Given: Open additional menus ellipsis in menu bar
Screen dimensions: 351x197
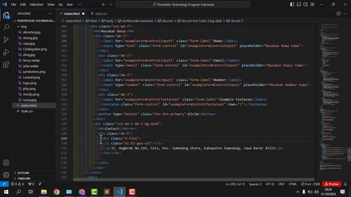Looking at the screenshot, I should click(80, 4).
